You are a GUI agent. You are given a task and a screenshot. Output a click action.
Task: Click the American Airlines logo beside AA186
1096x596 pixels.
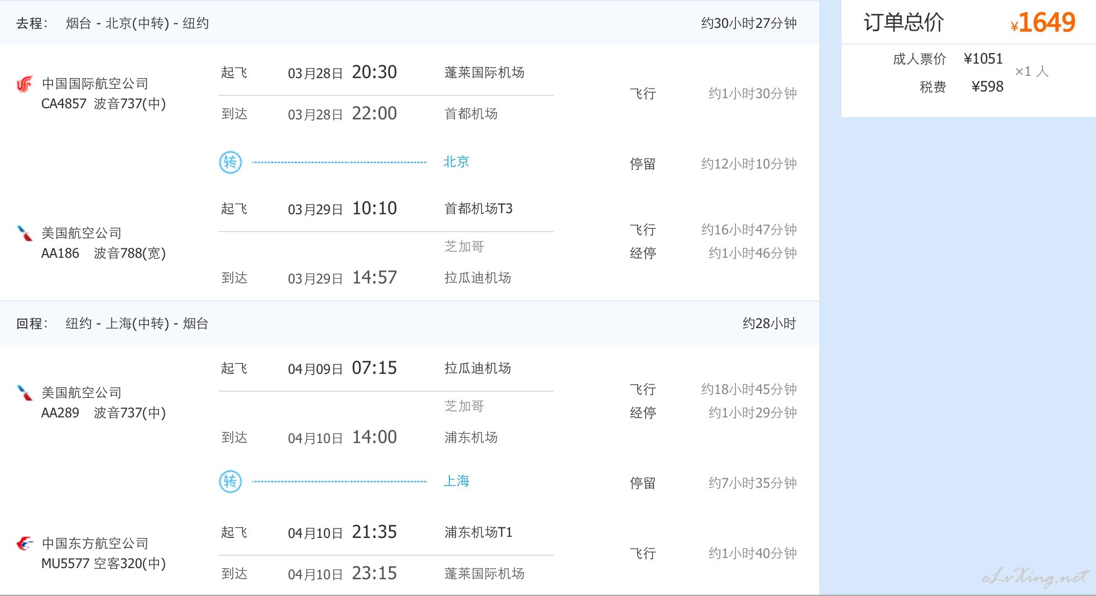[x=25, y=233]
